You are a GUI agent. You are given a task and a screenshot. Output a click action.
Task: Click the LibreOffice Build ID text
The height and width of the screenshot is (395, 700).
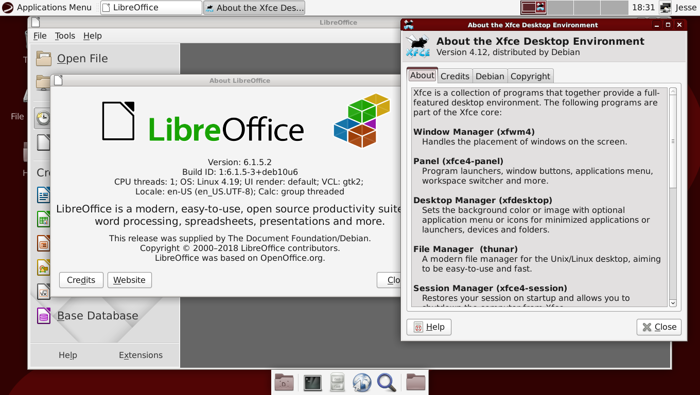(240, 172)
